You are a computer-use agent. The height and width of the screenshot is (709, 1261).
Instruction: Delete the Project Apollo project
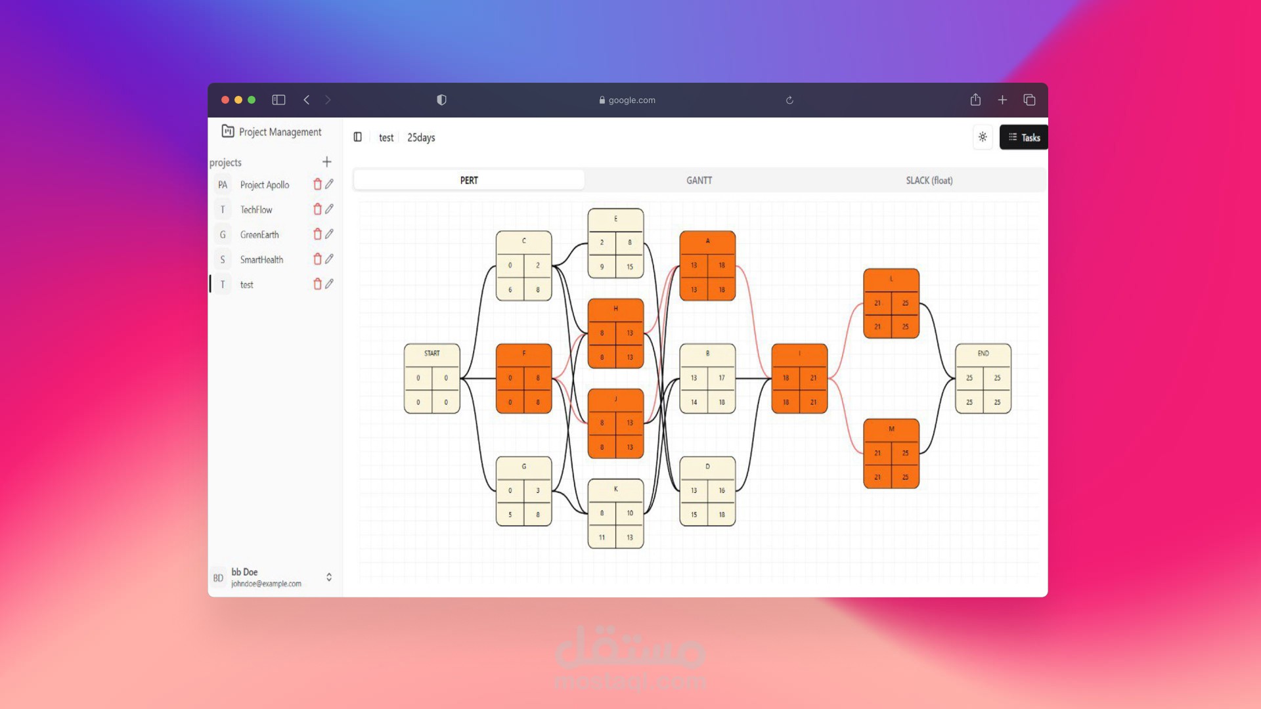coord(317,184)
